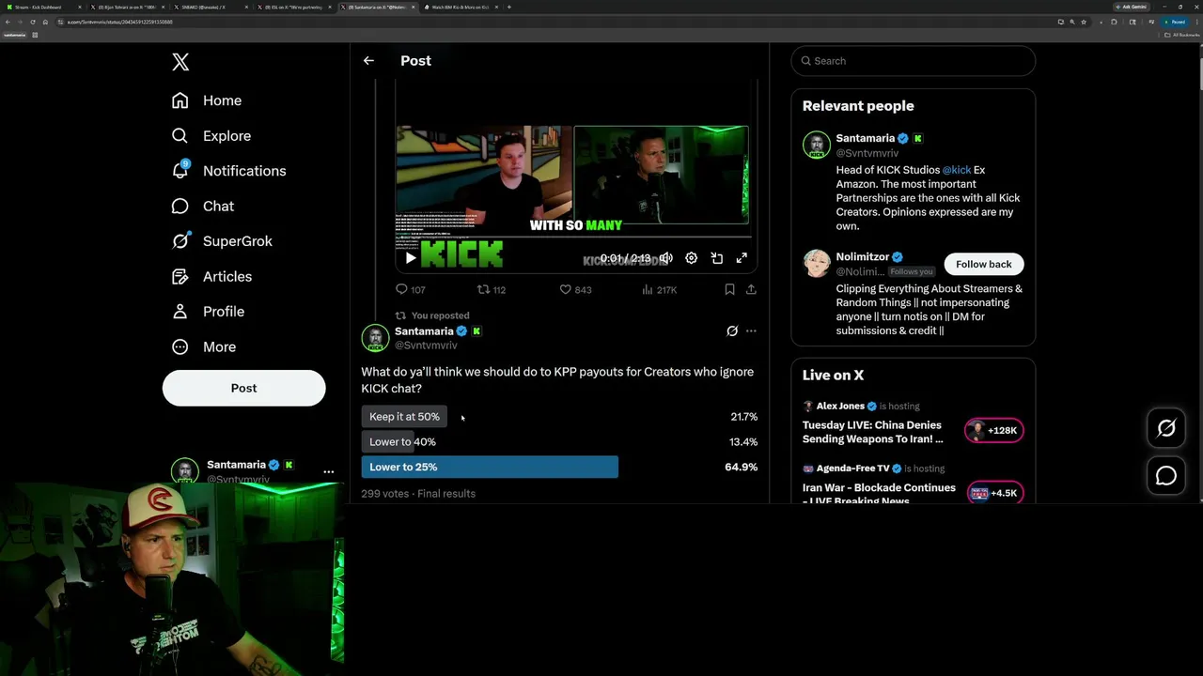The height and width of the screenshot is (676, 1203).
Task: Switch to 'Stream - Kick Dashboard' tab
Action: click(42, 7)
